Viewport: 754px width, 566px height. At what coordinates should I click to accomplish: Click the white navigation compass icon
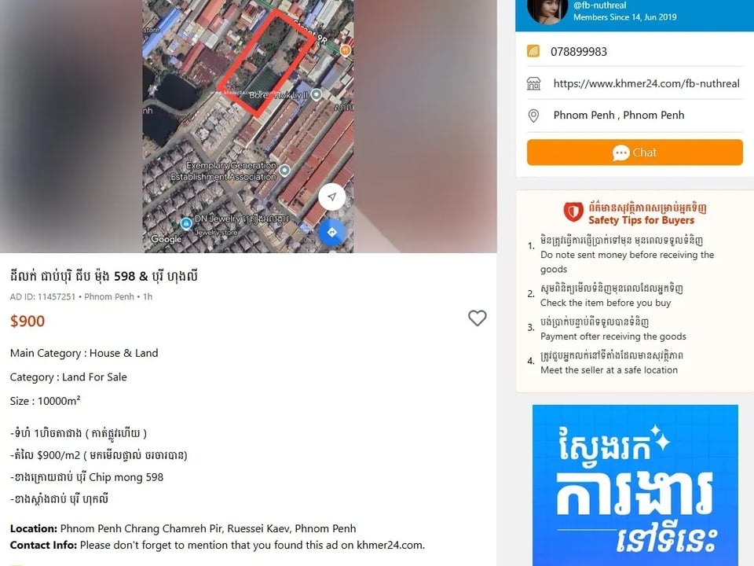pos(331,197)
